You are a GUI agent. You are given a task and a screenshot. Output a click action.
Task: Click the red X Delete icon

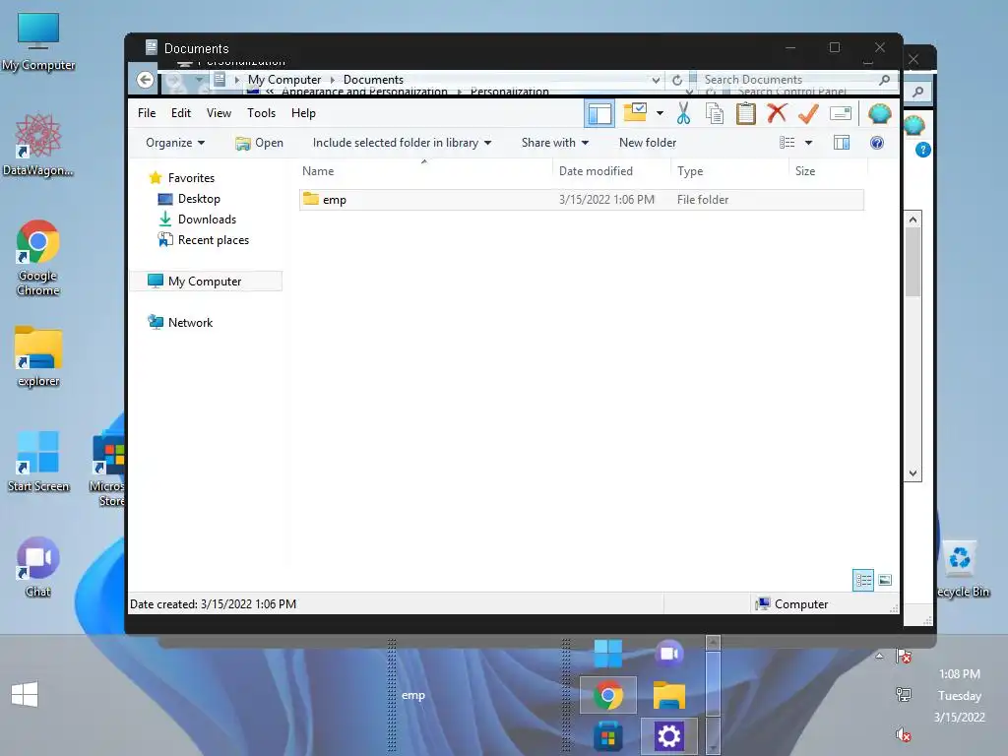pyautogui.click(x=777, y=112)
